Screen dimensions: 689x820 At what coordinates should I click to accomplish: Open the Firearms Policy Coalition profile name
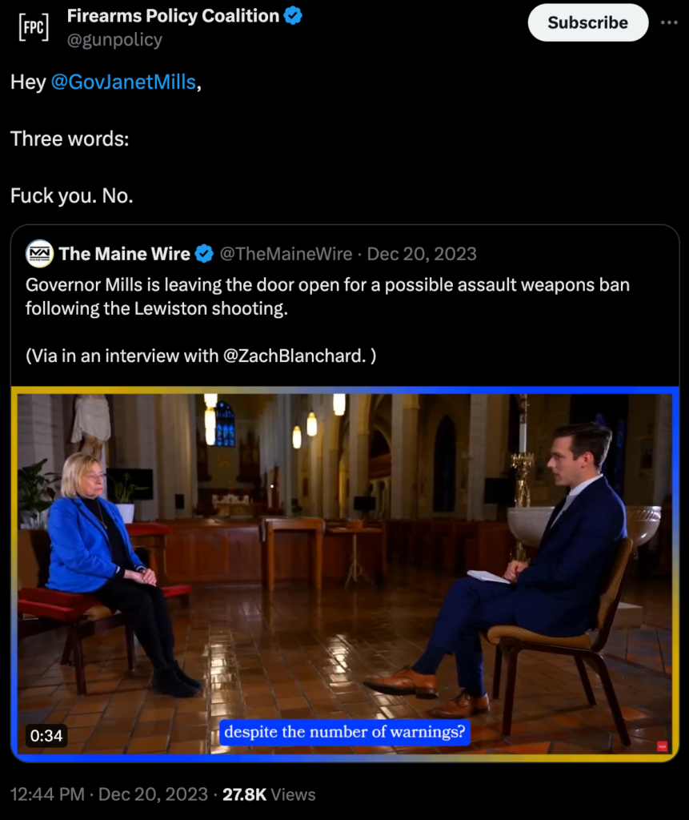click(x=173, y=15)
